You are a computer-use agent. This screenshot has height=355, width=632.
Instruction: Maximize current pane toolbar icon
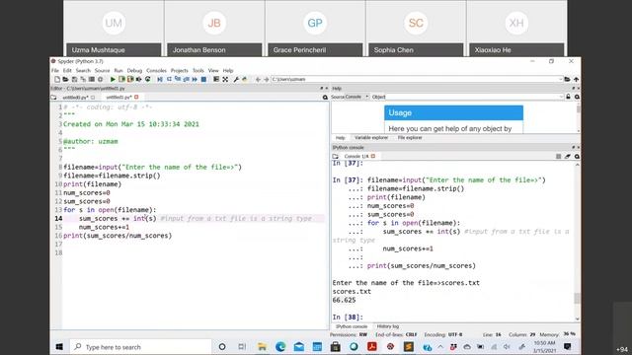(216, 79)
